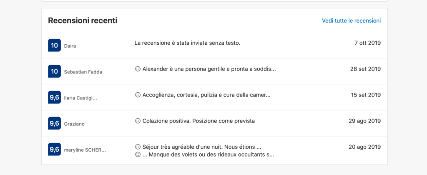Open the 'Vedi tutte le recensioni' link

pos(351,21)
